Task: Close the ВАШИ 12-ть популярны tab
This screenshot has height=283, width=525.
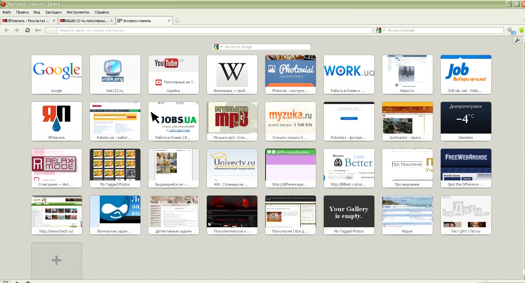Action: (111, 21)
